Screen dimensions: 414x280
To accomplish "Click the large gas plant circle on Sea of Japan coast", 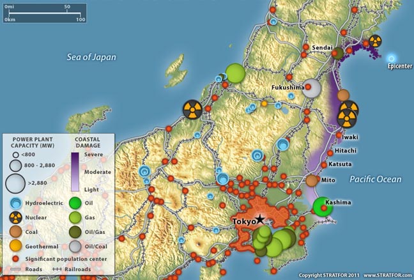I will 236,73.
